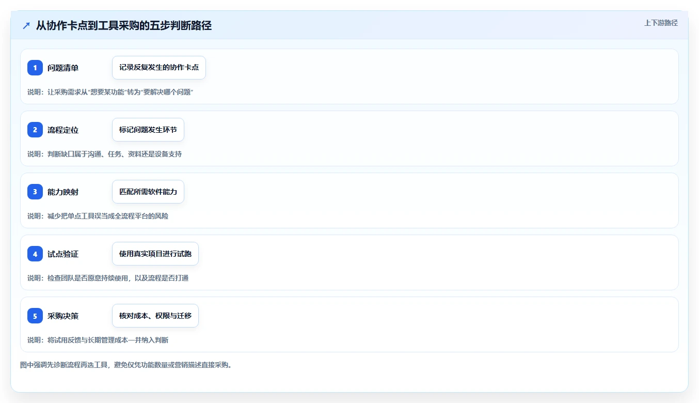Select step number 2 badge
The width and height of the screenshot is (699, 403).
pos(35,130)
